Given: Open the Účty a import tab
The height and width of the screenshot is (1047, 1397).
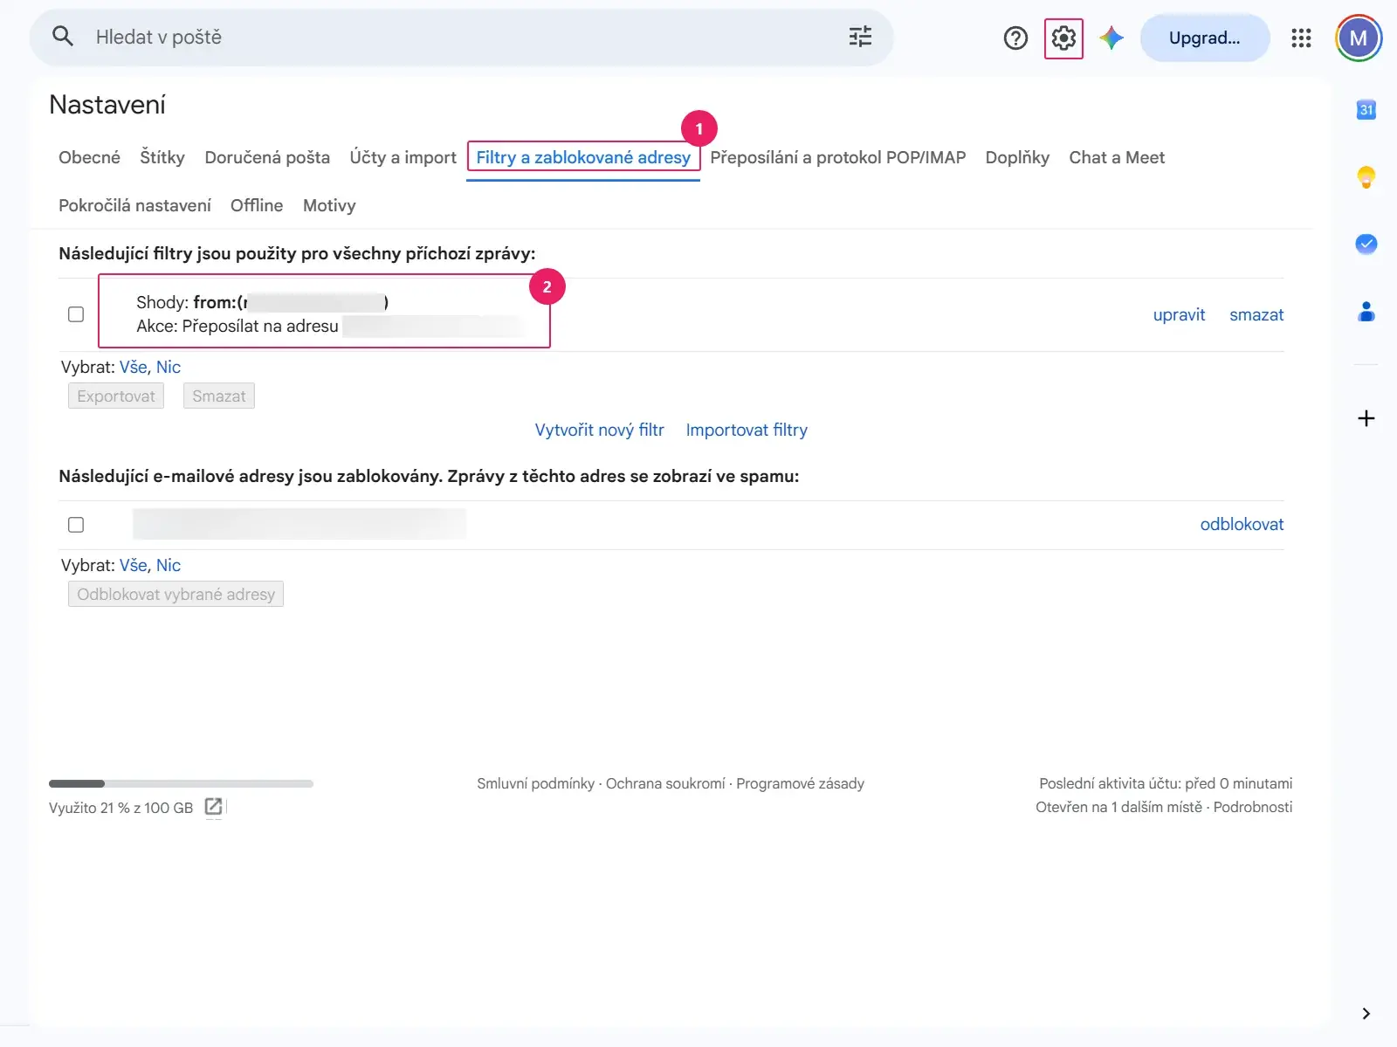Looking at the screenshot, I should (403, 157).
